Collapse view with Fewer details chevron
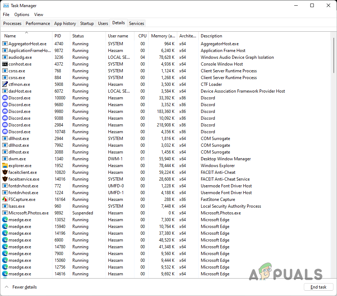The height and width of the screenshot is (296, 337). click(7, 287)
